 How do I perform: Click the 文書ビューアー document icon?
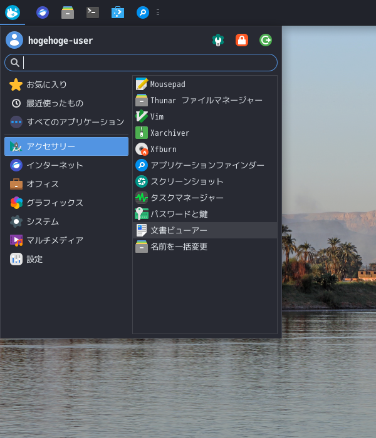(x=142, y=230)
